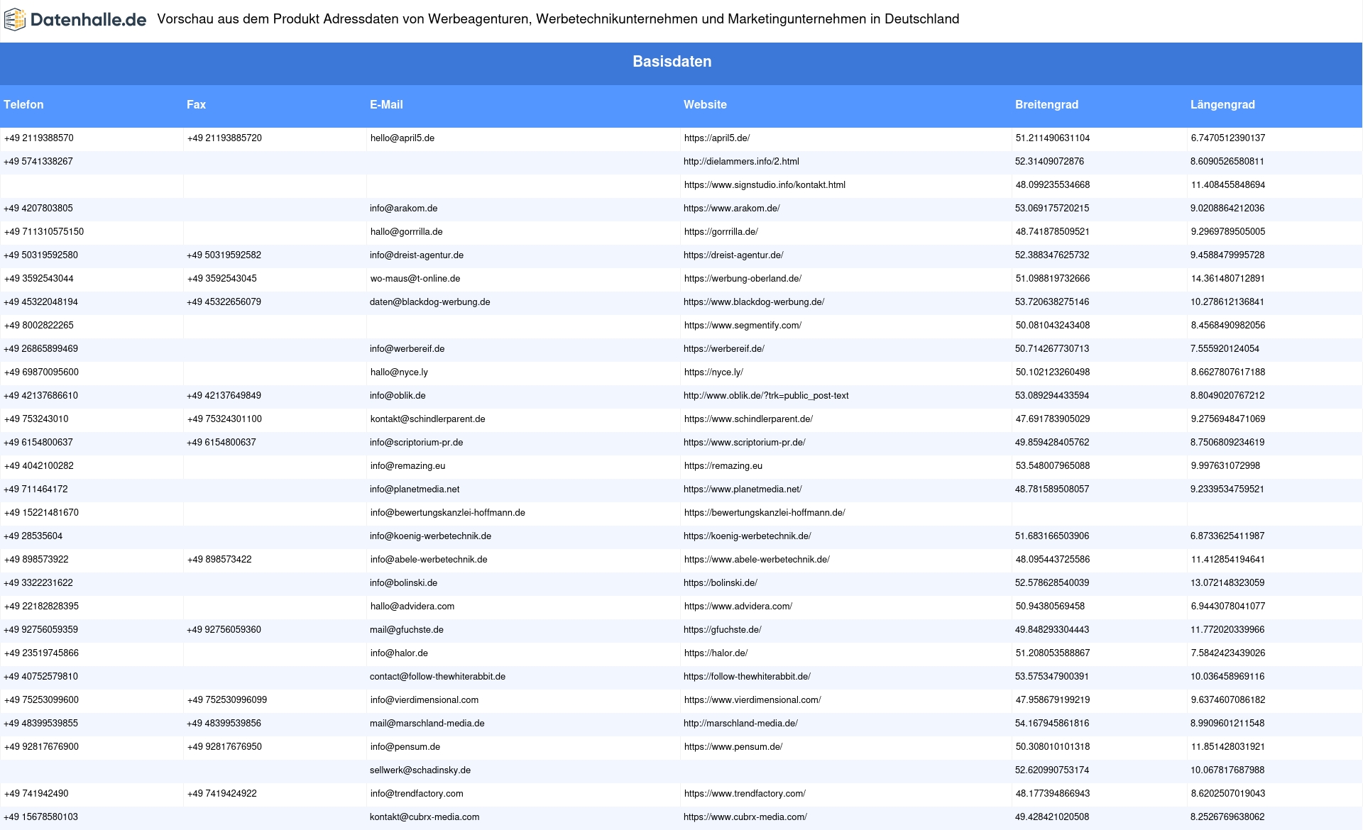
Task: Click email mail@marschland-media.de
Action: (x=427, y=724)
